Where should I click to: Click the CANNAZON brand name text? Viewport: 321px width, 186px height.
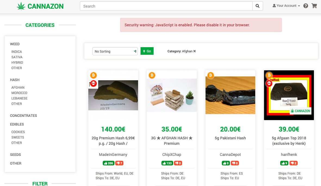click(45, 6)
